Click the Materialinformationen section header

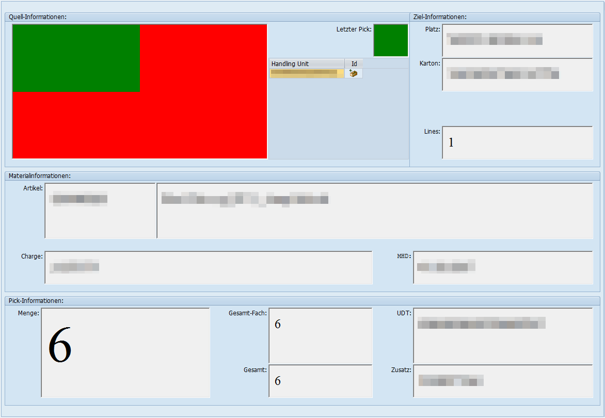pyautogui.click(x=40, y=176)
